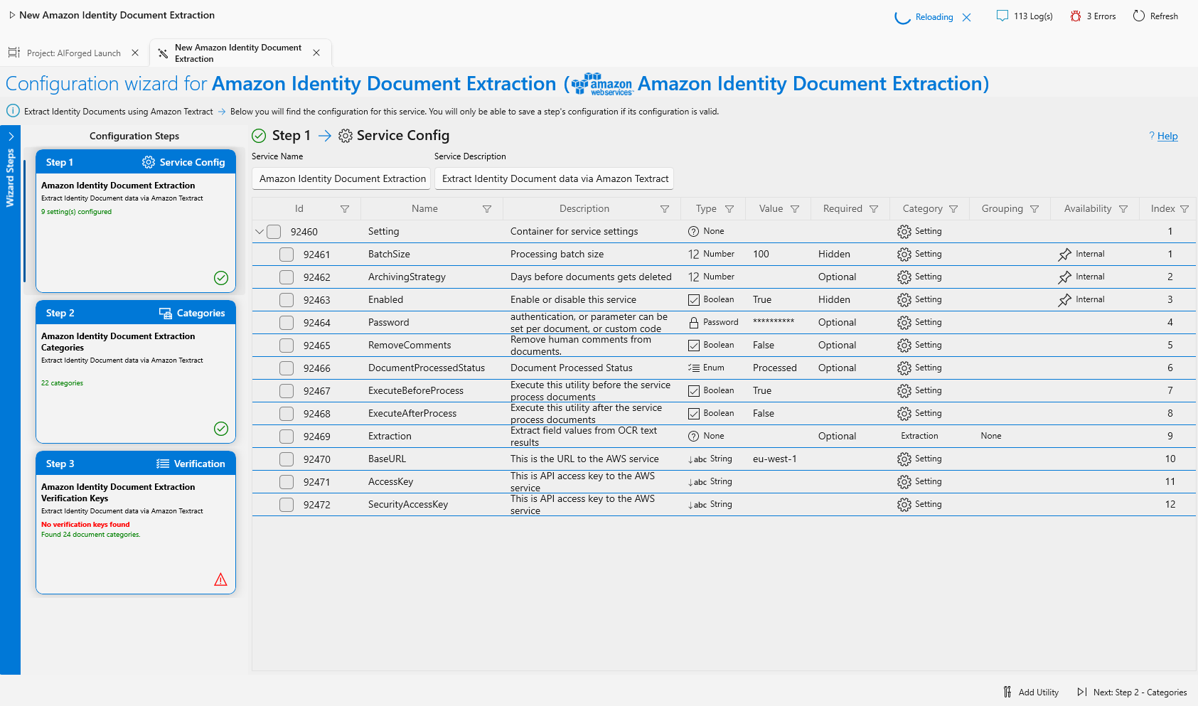
Task: Click the 3 Errors label
Action: [1101, 16]
